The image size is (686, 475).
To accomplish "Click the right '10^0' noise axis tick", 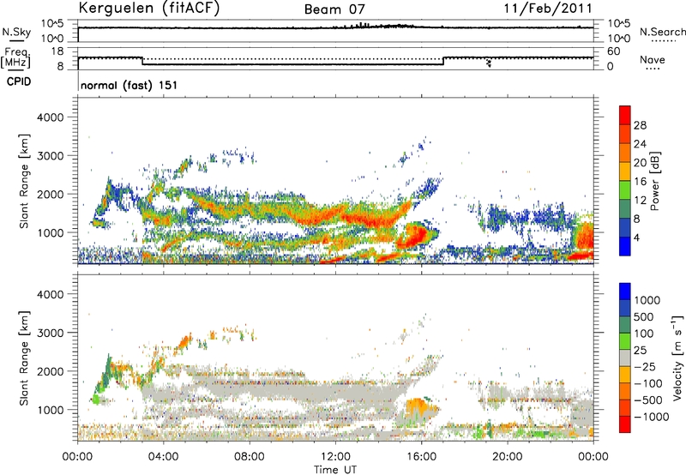I will [x=618, y=39].
